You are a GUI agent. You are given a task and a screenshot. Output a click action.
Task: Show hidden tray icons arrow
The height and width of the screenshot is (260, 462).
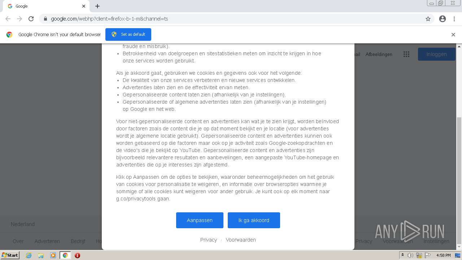coord(402,255)
